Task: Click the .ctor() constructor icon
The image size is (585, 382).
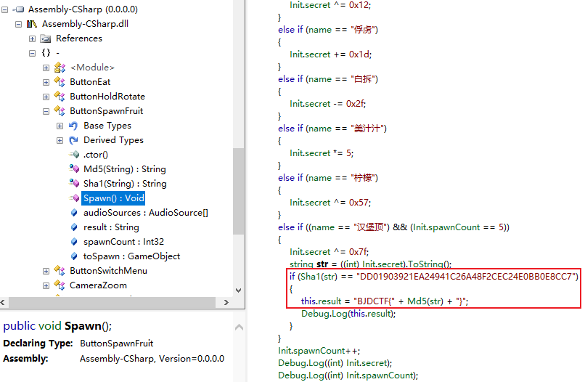Action: (x=74, y=155)
